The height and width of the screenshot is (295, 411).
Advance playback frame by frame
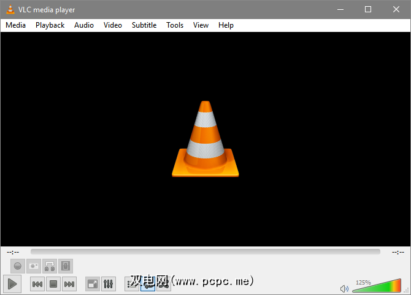coord(66,266)
